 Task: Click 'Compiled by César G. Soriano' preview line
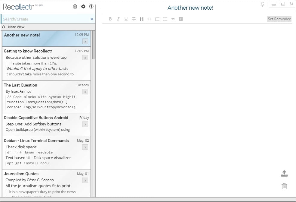point(30,180)
